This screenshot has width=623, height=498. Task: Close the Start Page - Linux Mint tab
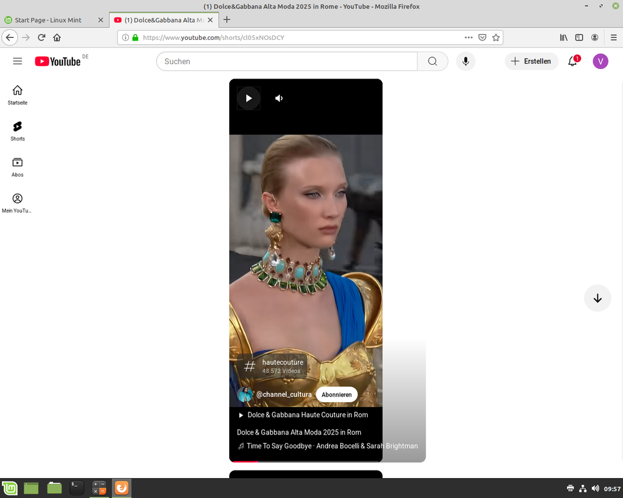pos(100,20)
